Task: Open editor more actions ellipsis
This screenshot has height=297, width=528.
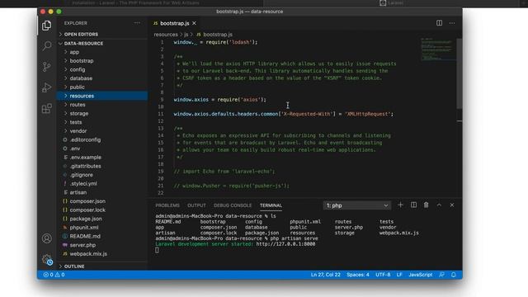Action: point(452,23)
